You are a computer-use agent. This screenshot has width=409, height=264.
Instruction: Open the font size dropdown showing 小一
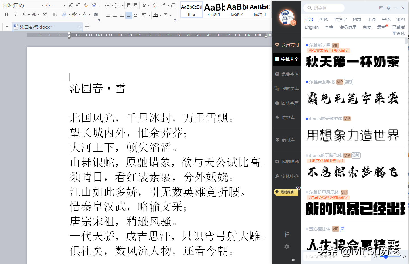[64, 5]
